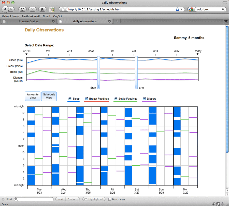Close the Annette Greiner tab
The height and width of the screenshot is (206, 229).
[x=53, y=21]
